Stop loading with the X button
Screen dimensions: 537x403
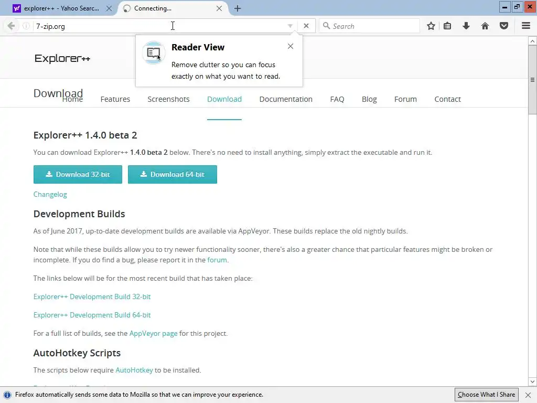(x=306, y=26)
